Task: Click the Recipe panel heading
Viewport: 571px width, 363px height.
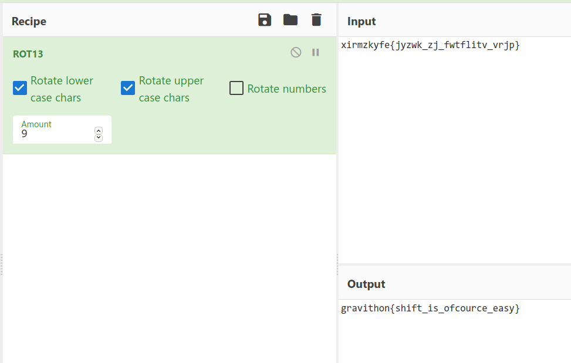Action: pos(29,22)
